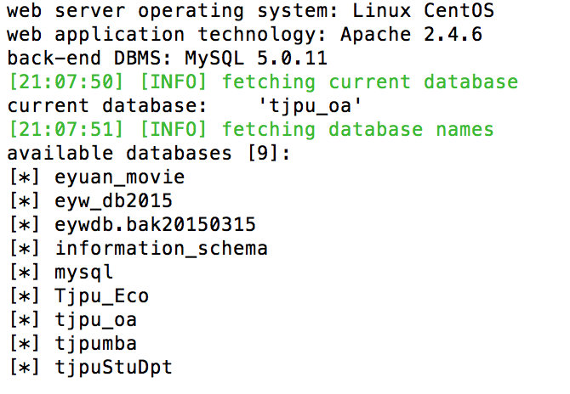Click the [*] marker beside tjpuStuDpt
Viewport: 570px width, 394px height.
[25, 367]
